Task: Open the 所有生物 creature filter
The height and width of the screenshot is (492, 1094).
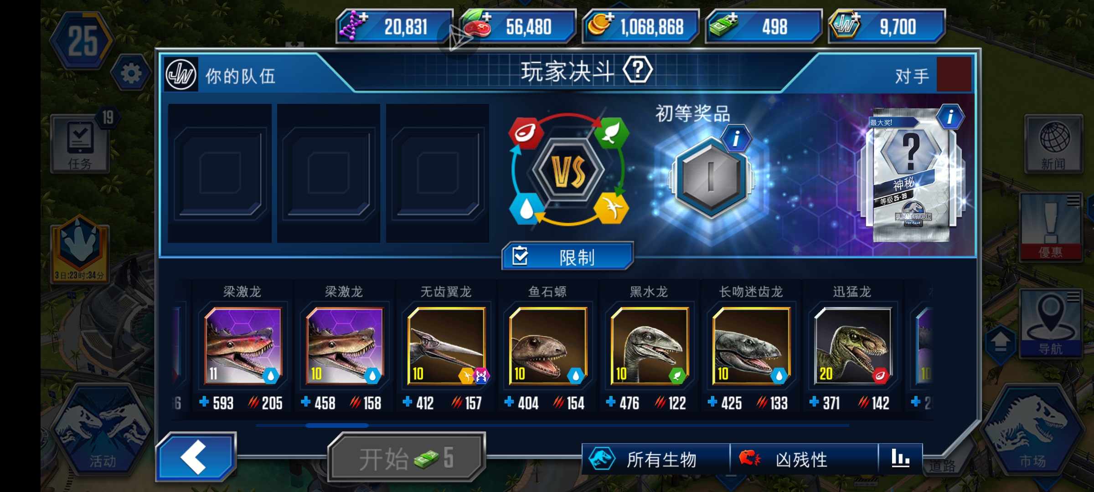Action: pos(656,459)
